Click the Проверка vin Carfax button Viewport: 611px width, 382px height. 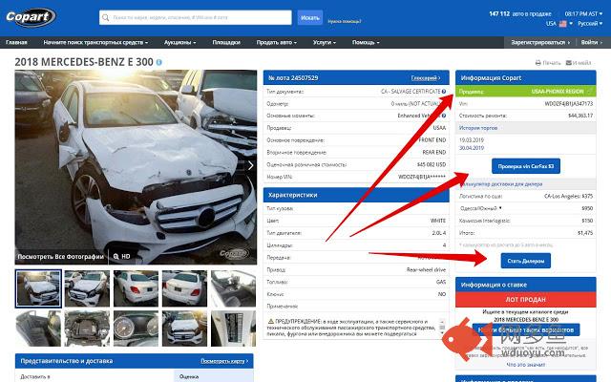click(x=526, y=166)
